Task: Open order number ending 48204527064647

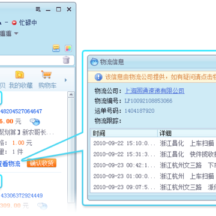Action: tap(21, 111)
